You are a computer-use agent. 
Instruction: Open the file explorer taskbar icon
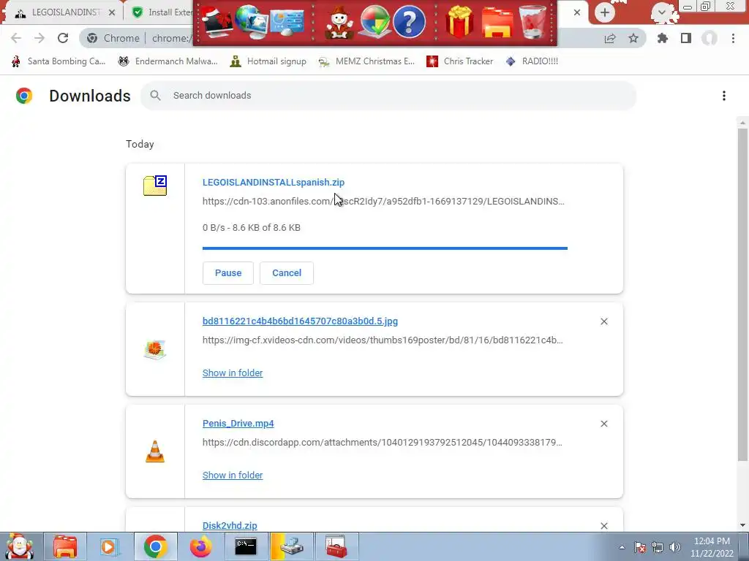[65, 546]
